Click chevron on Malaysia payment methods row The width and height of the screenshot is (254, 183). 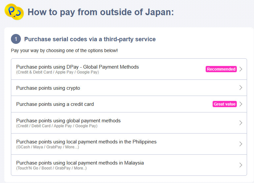click(x=241, y=165)
